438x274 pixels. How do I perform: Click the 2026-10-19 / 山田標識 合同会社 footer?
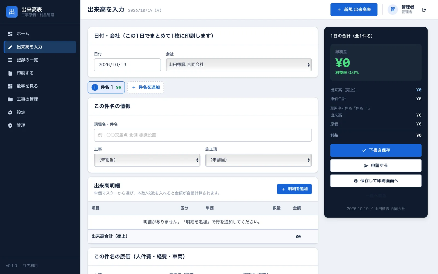coord(376,209)
